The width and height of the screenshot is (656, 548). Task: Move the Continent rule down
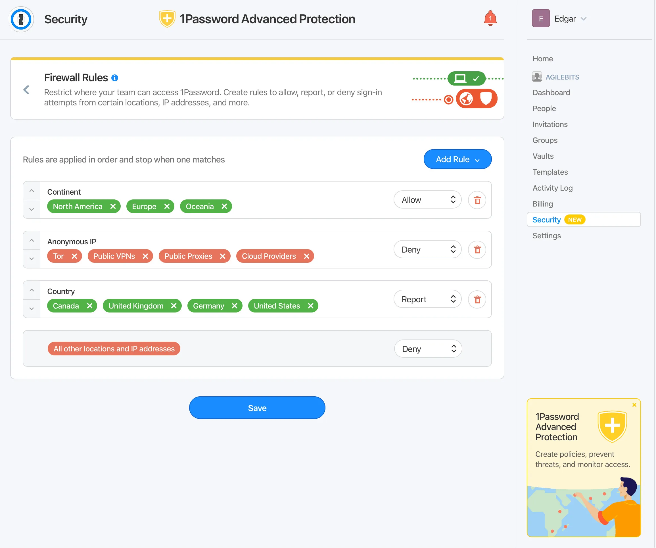point(32,209)
